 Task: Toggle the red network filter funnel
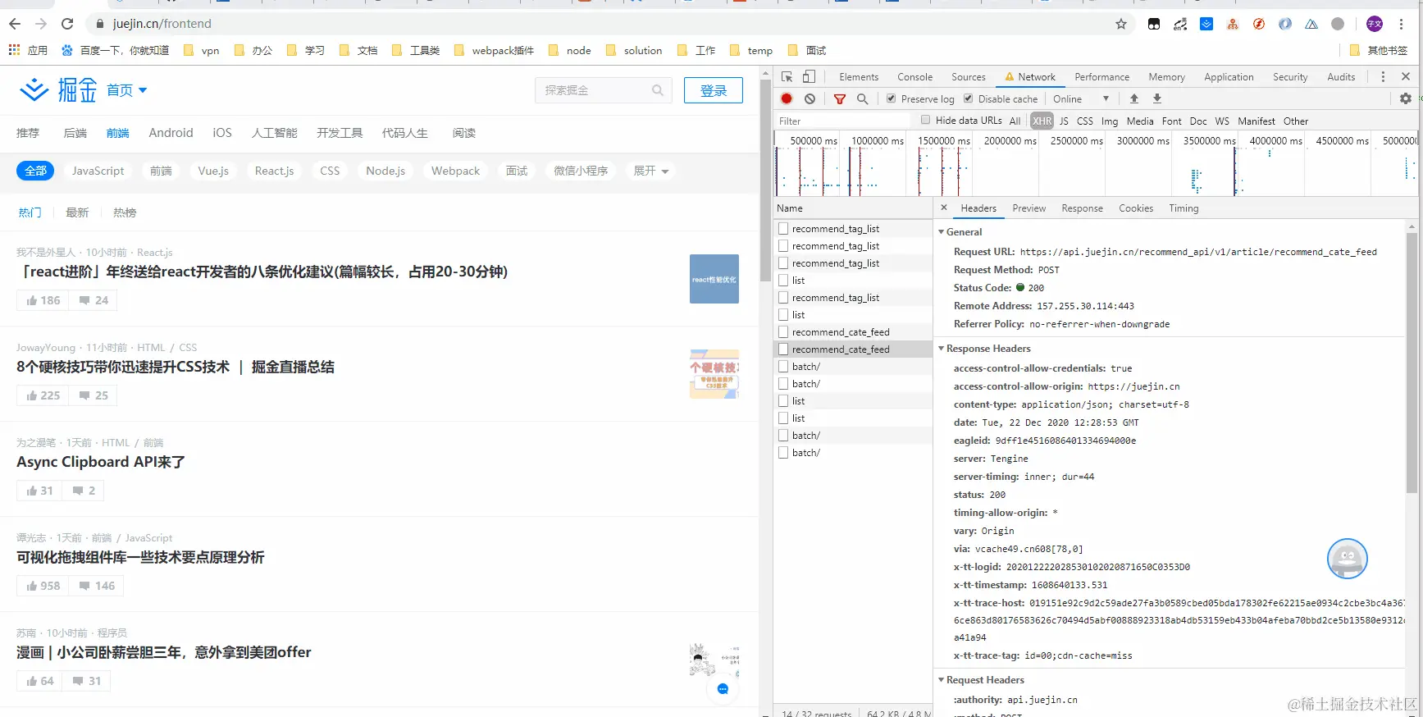click(x=839, y=98)
